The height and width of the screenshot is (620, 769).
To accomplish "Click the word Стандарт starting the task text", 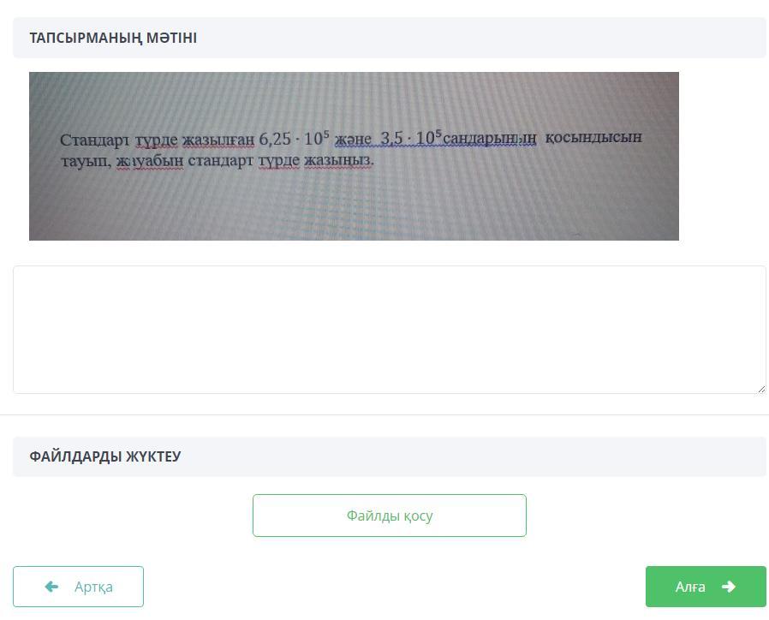I will (95, 140).
